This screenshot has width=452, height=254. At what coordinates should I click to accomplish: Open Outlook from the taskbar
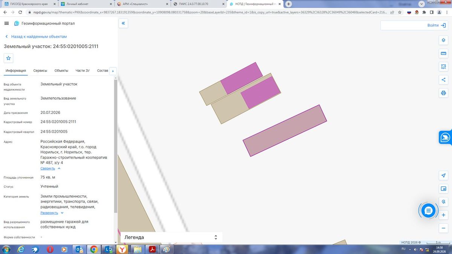tap(79, 249)
